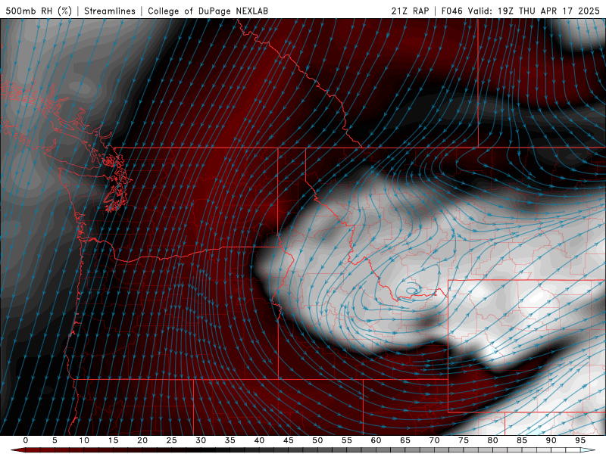Click the '5' value on the colorbar scale
The height and width of the screenshot is (454, 606).
[55, 440]
